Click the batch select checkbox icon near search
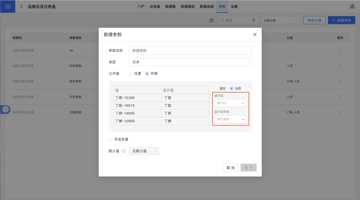The width and height of the screenshot is (360, 200). [211, 20]
